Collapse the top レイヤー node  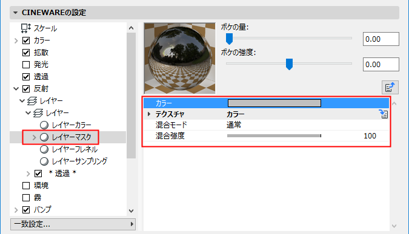click(x=22, y=101)
